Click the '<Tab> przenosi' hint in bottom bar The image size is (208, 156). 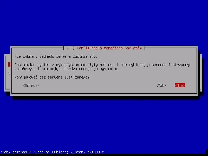pos(16,152)
